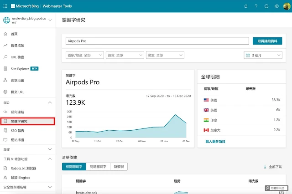Image resolution: width=292 pixels, height=194 pixels.
Task: Select the 相關關鍵字 tab
Action: (x=74, y=167)
